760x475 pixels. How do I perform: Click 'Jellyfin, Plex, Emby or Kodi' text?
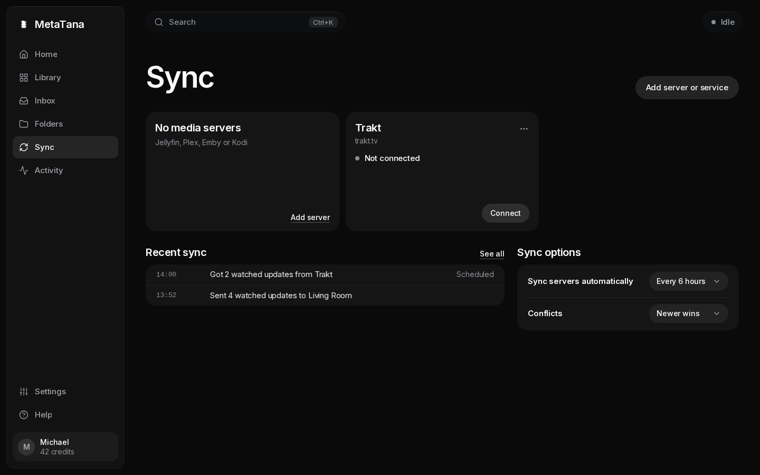(201, 142)
